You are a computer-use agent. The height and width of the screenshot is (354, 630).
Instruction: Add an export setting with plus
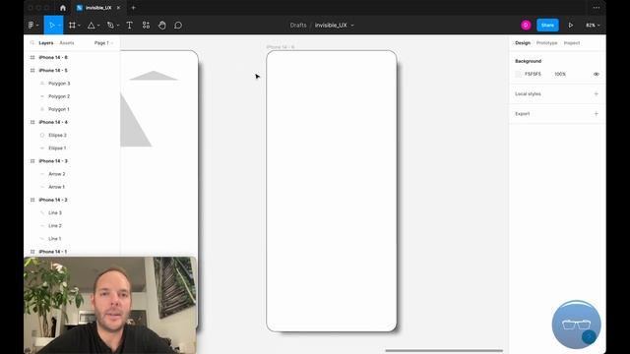[x=597, y=114]
